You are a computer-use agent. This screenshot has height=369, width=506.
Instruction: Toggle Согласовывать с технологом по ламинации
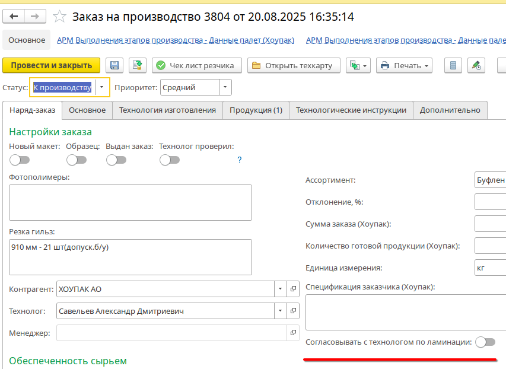pyautogui.click(x=485, y=342)
